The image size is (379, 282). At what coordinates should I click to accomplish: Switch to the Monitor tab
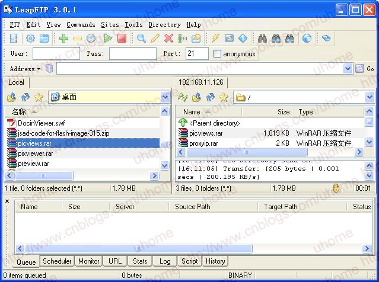pyautogui.click(x=89, y=261)
